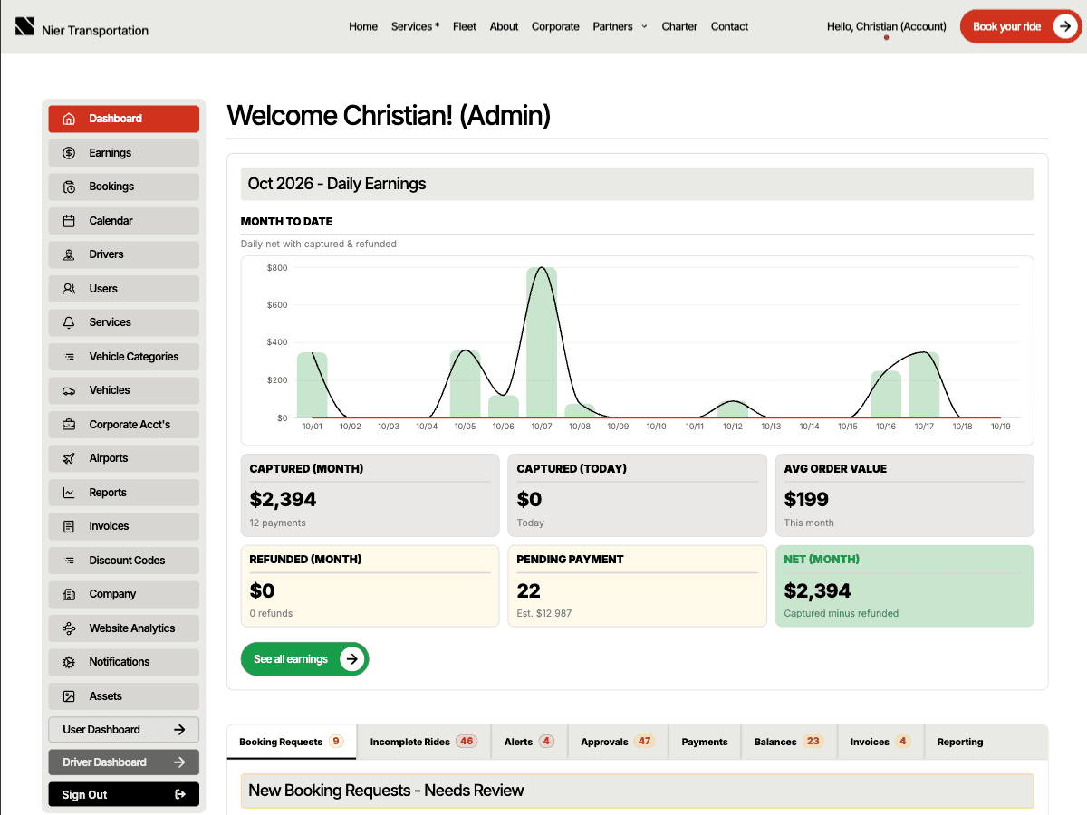This screenshot has height=815, width=1087.
Task: Click the "$2,394" Captured (Month) value
Action: [x=283, y=499]
